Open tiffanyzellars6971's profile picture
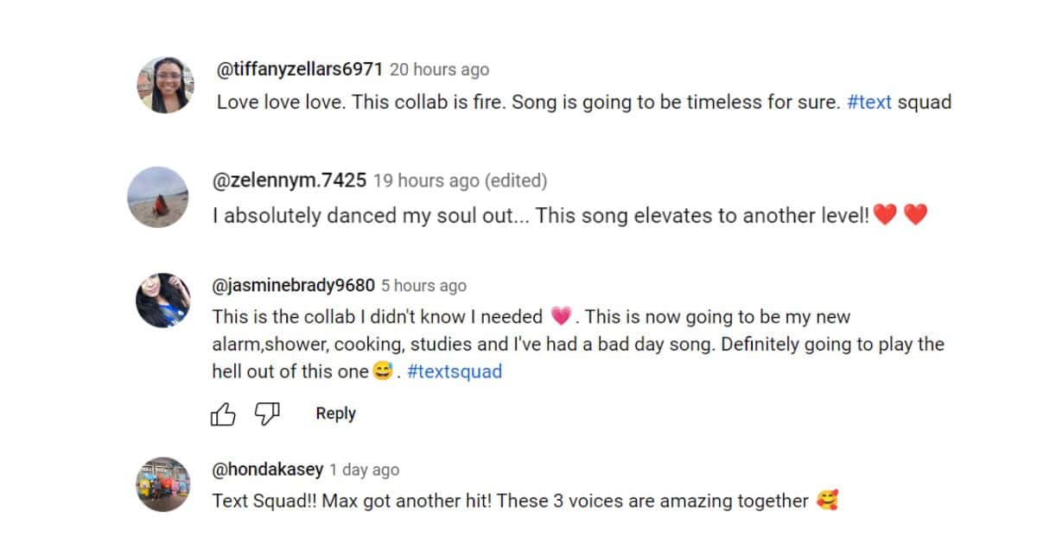 (166, 85)
